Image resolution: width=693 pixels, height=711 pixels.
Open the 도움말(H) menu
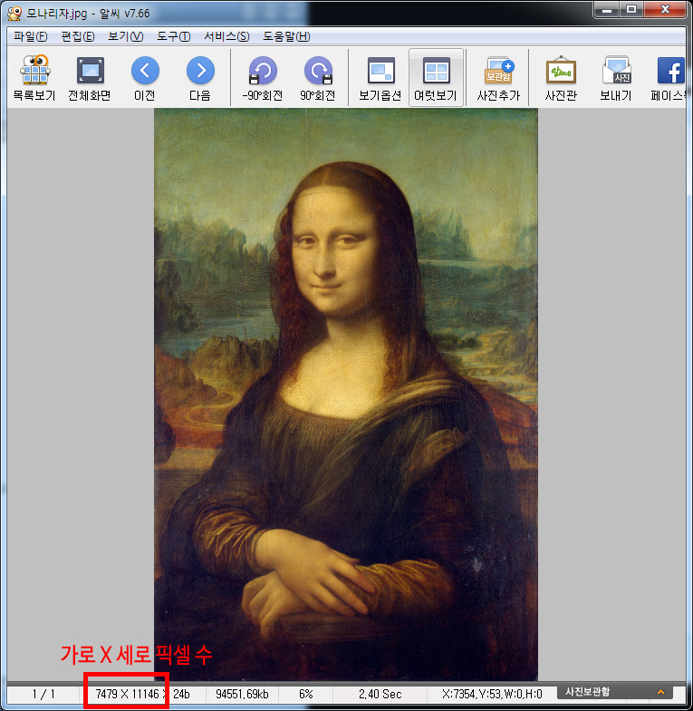click(x=286, y=36)
